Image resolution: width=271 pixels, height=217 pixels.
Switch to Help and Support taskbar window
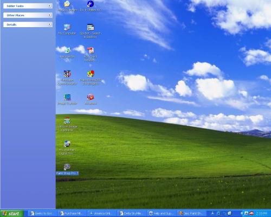[x=162, y=214]
